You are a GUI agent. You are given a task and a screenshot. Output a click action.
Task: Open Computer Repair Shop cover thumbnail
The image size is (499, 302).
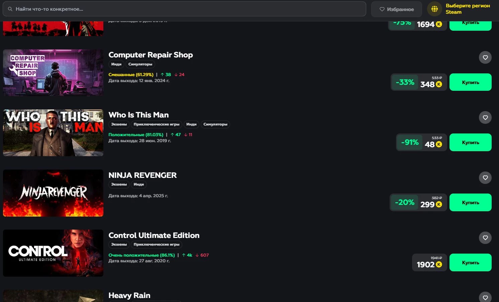(53, 73)
